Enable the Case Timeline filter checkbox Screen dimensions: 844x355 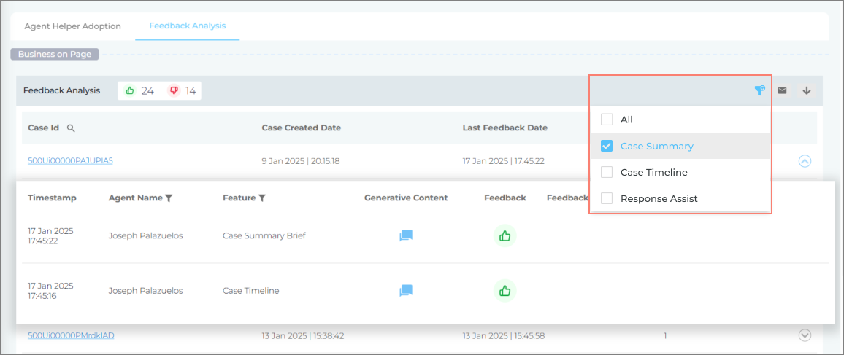click(x=607, y=172)
